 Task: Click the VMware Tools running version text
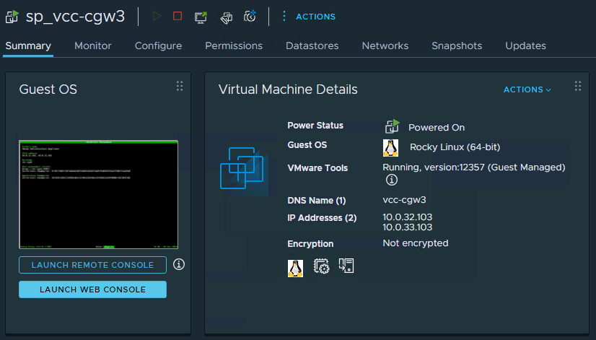coord(473,167)
